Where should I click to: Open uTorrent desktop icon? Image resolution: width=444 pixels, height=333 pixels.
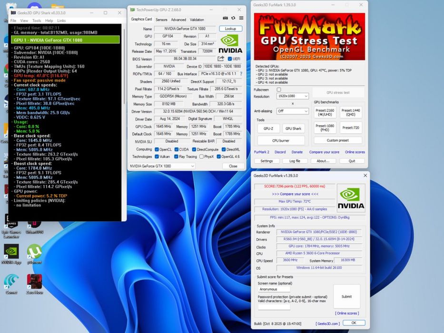34,254
